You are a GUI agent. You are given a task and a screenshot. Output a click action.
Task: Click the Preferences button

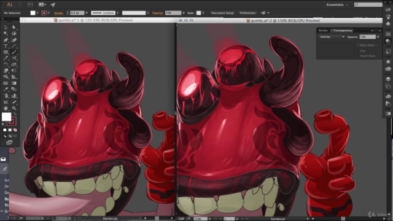click(247, 13)
